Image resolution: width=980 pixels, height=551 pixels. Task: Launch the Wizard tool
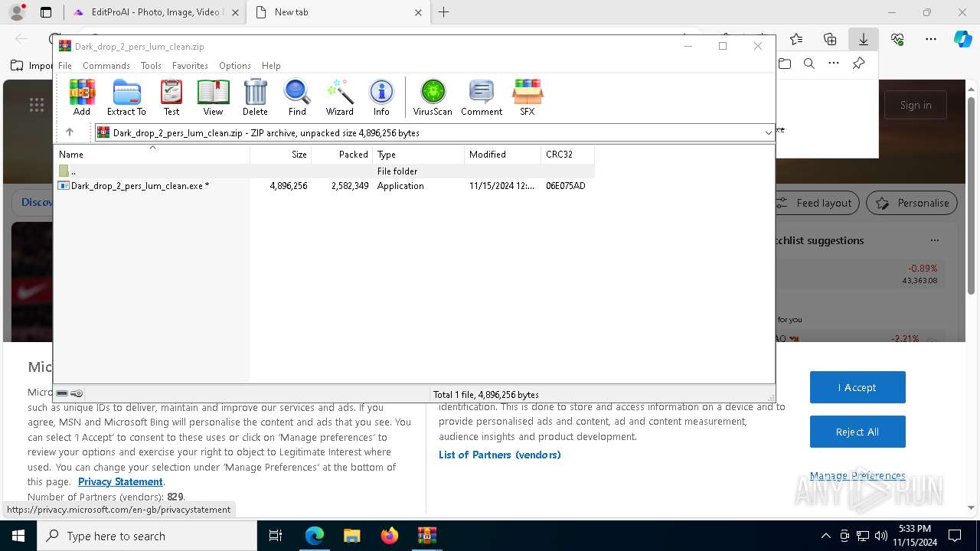coord(339,97)
